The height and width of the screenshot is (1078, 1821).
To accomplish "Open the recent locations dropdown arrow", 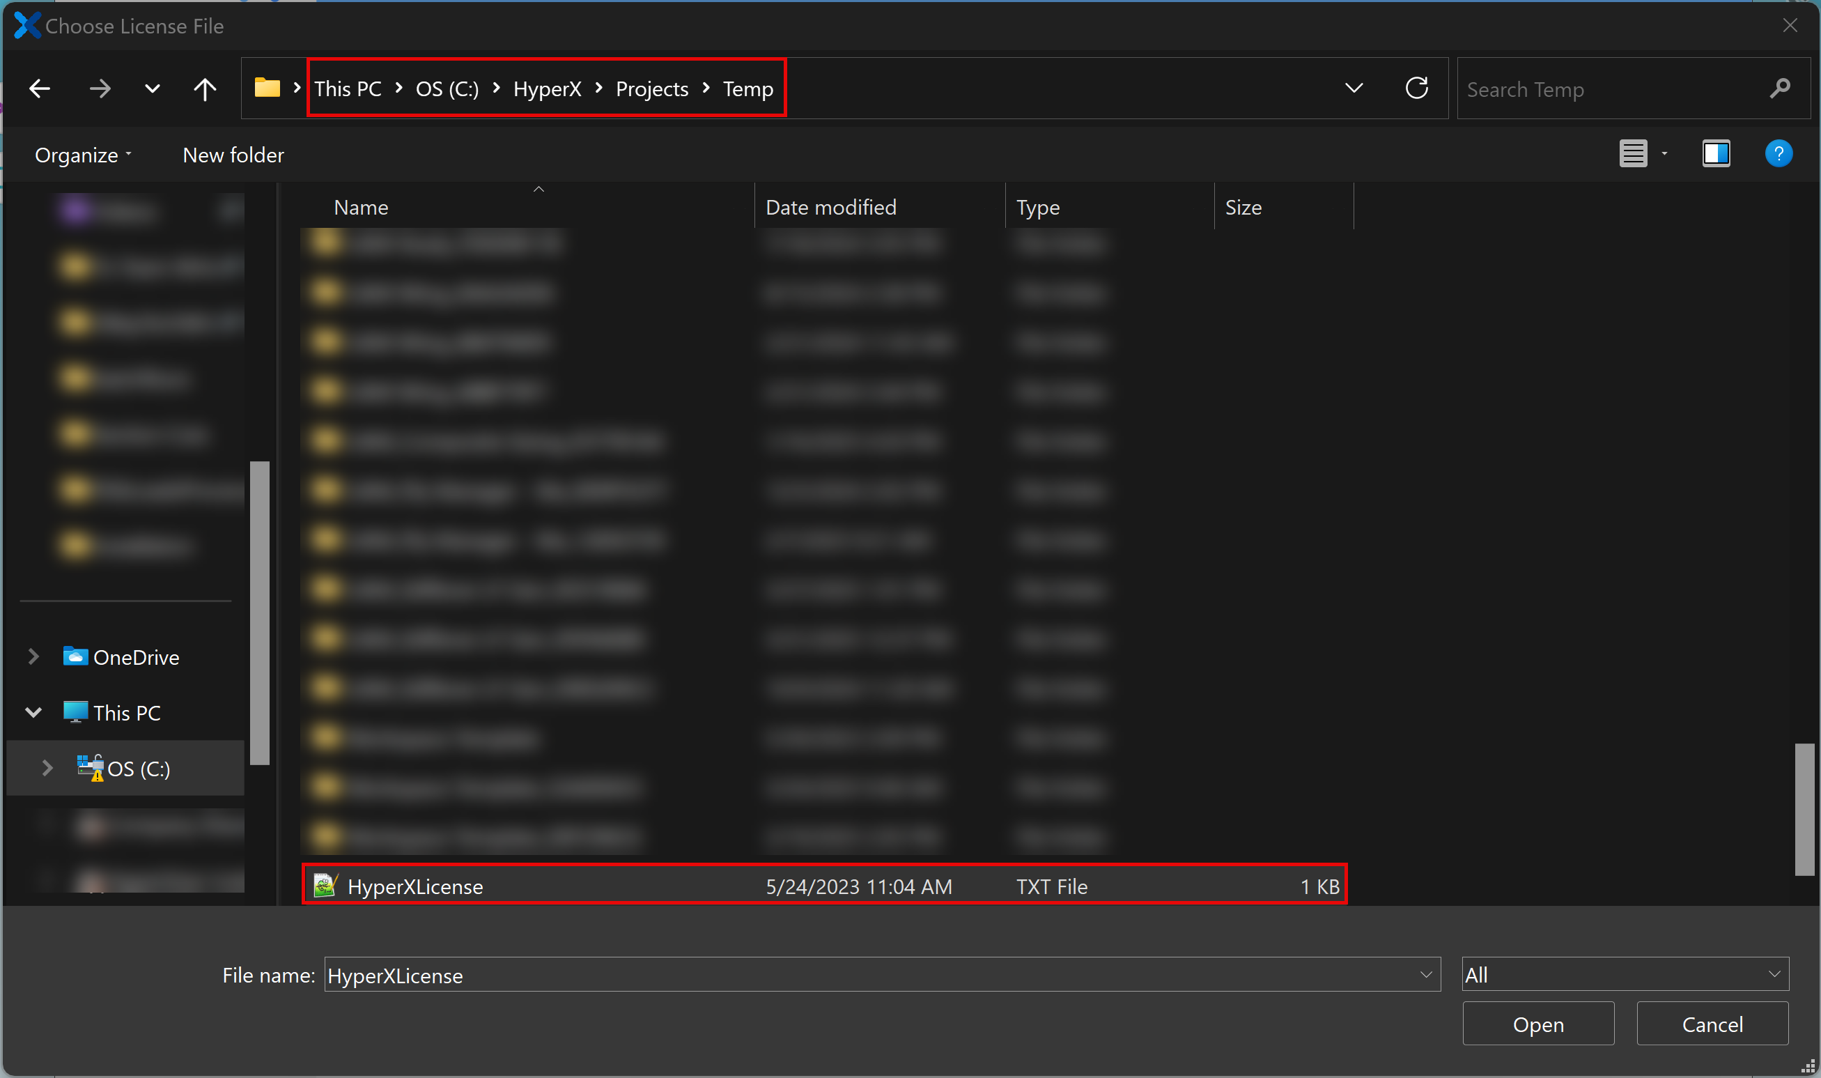I will [x=152, y=88].
